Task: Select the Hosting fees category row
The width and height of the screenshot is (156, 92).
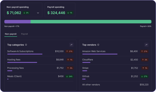Action: click(41, 61)
